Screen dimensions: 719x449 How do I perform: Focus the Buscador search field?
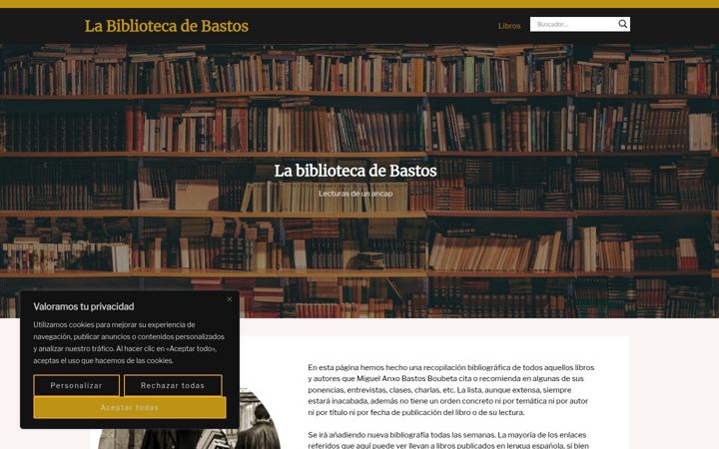point(573,24)
